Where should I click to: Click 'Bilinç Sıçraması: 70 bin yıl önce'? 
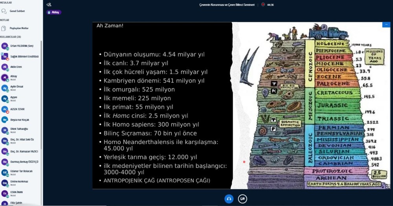[150, 133]
